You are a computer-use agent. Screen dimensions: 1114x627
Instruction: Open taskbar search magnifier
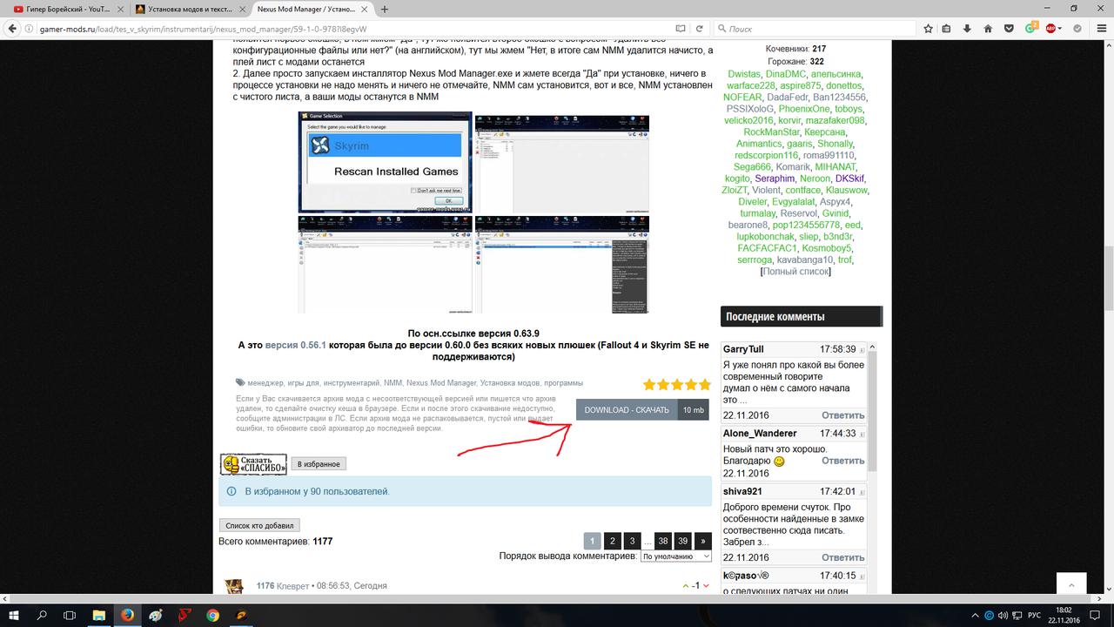42,615
